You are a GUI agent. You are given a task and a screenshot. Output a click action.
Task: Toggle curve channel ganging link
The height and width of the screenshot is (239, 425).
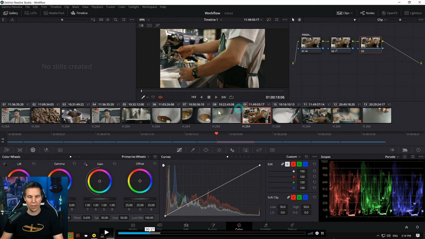[282, 164]
